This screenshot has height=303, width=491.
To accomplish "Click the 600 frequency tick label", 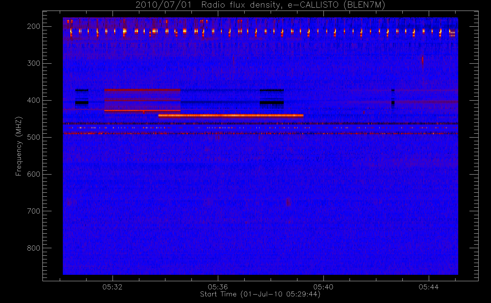I will click(33, 174).
